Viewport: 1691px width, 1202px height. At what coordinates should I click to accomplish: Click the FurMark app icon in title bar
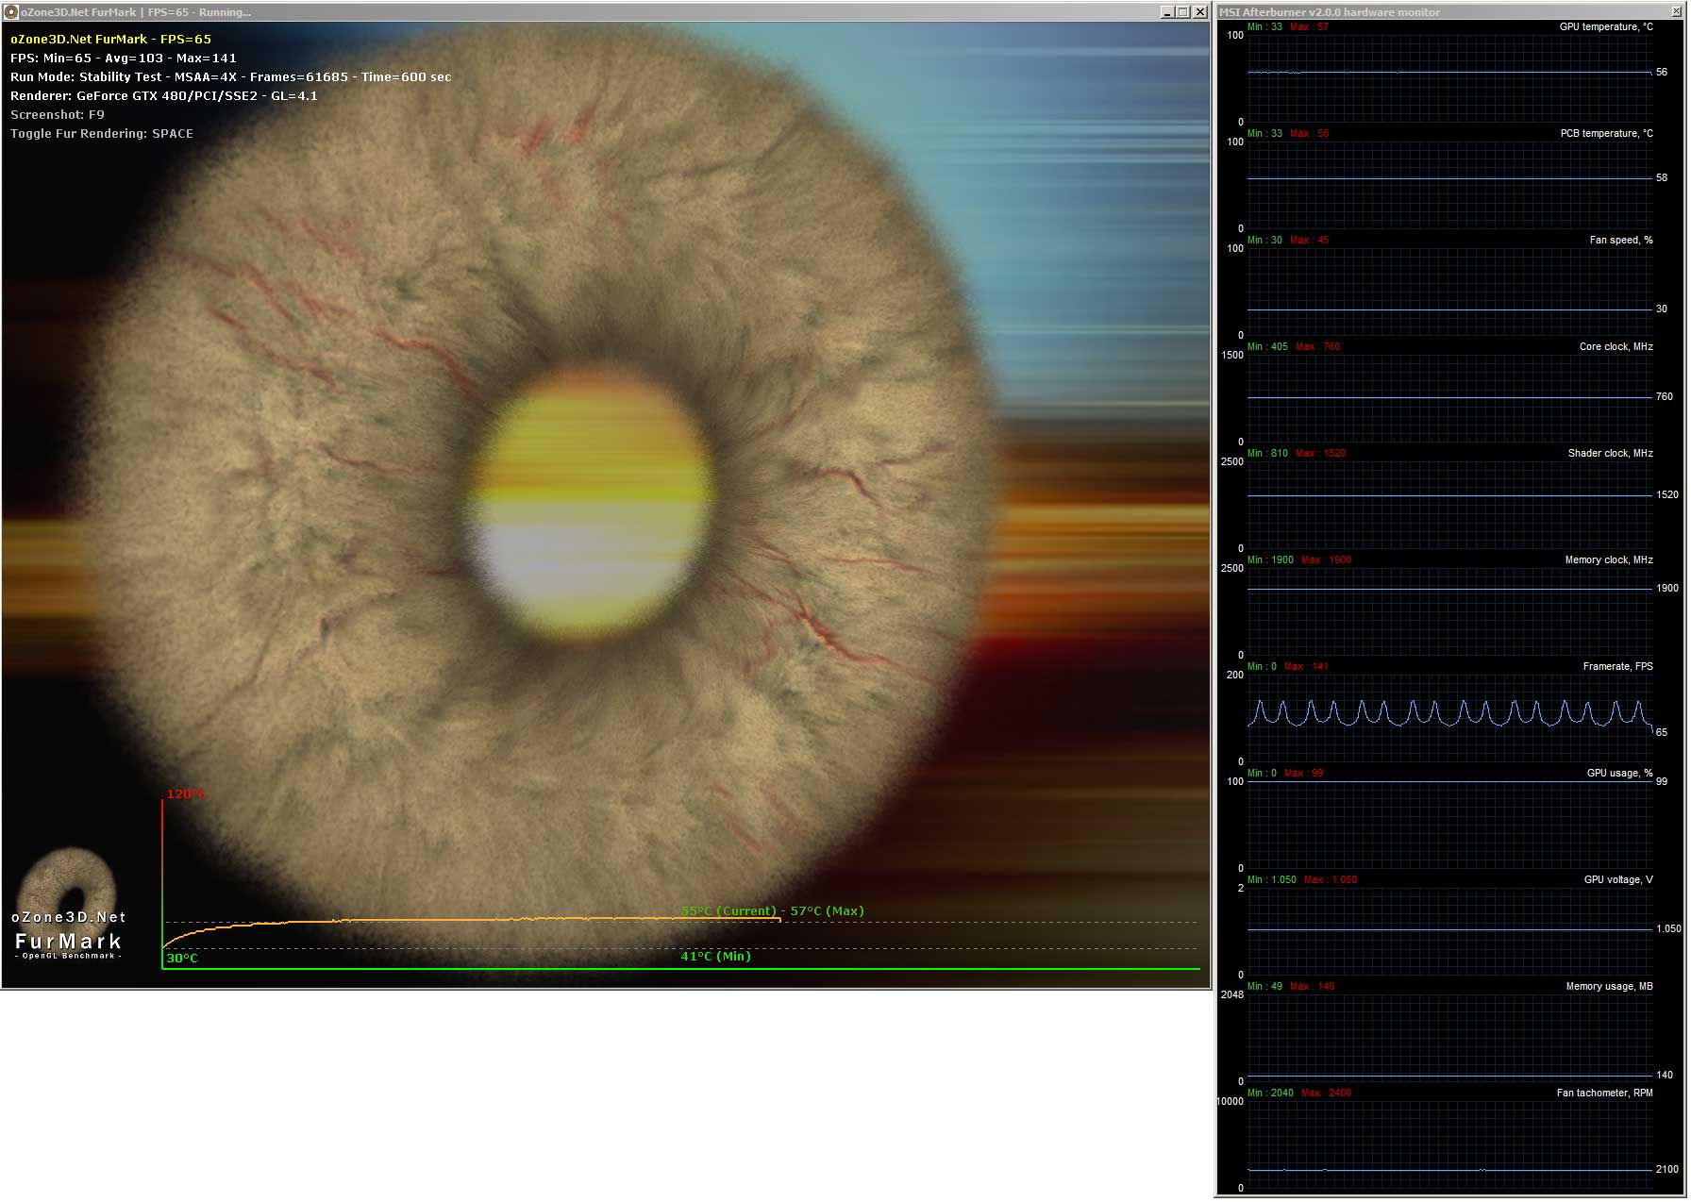click(x=11, y=12)
